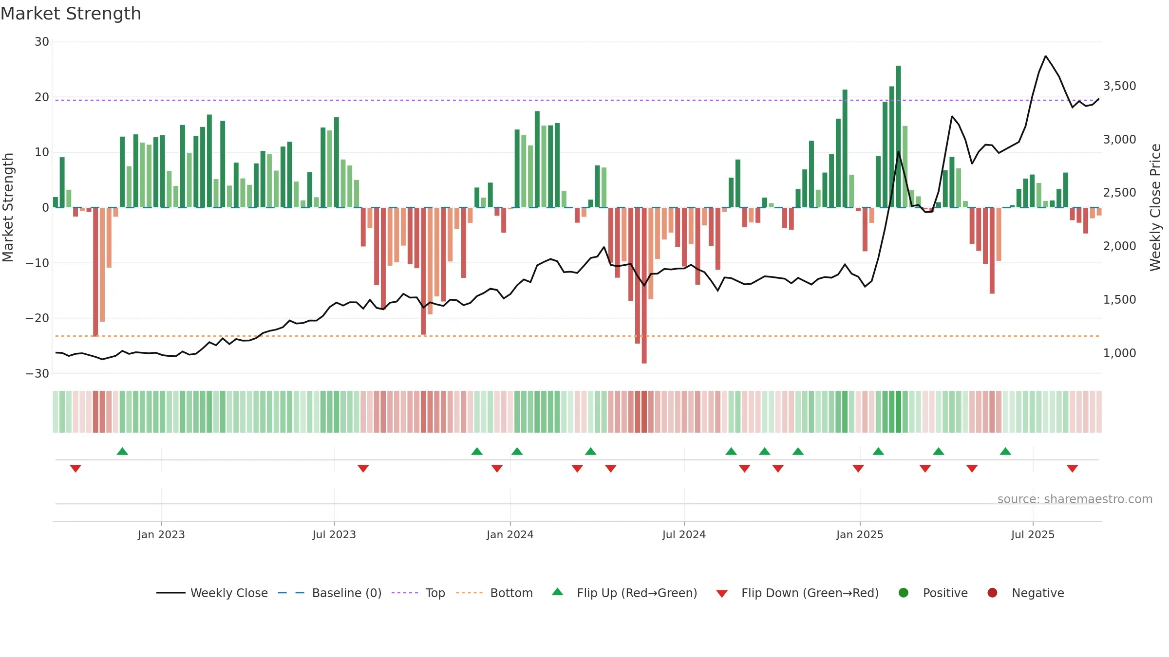
Task: Click the last flip-down marker after Jul 2025
Action: pyautogui.click(x=1073, y=469)
